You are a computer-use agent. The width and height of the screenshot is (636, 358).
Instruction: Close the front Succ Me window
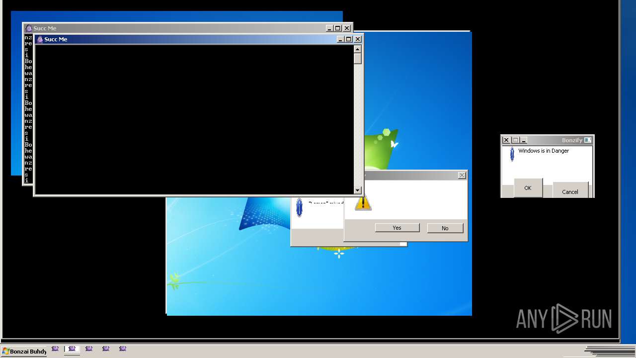(x=357, y=39)
